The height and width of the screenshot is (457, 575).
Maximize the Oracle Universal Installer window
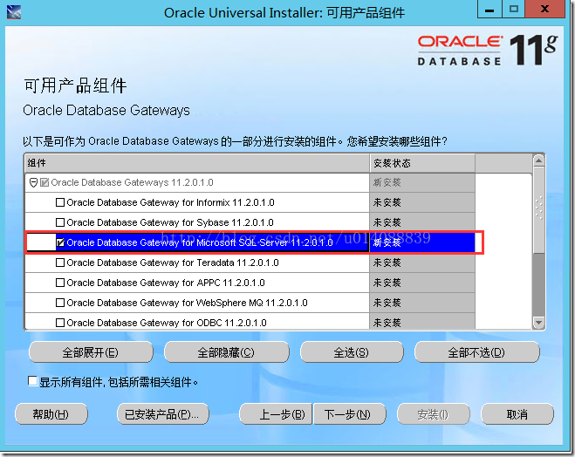pos(513,10)
